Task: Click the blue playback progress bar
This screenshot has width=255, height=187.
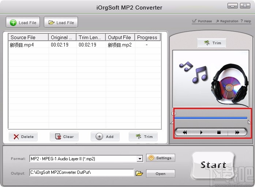Action: 211,118
